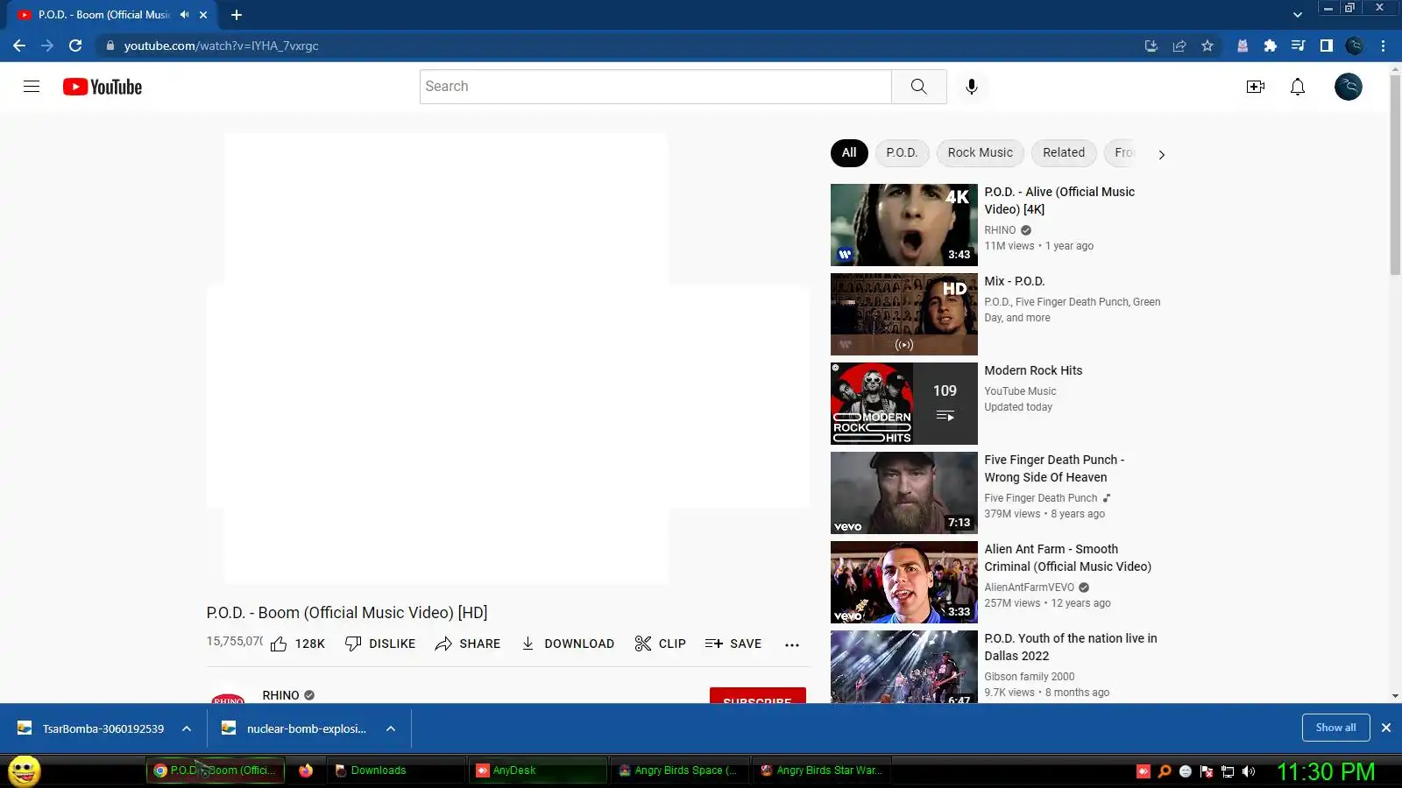Open Smooth Criminal video thumbnail
1402x788 pixels.
[x=904, y=582]
